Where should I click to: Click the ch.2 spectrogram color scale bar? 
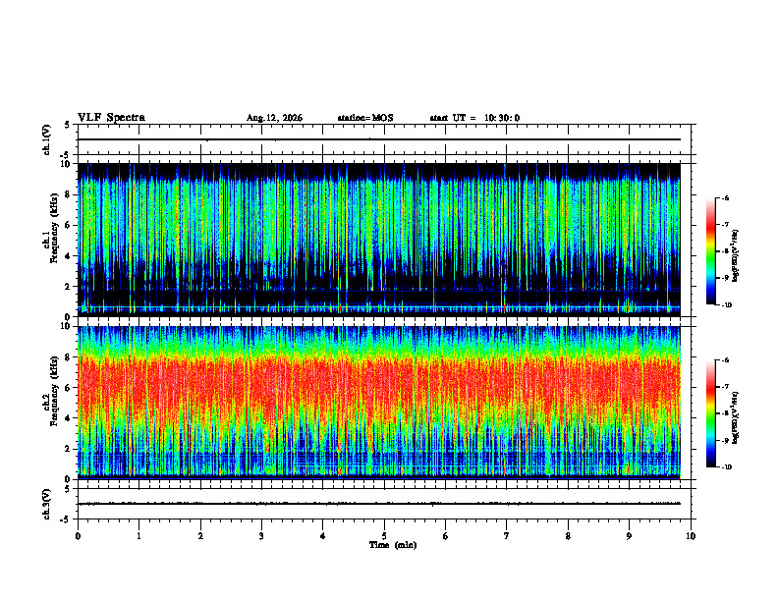[x=710, y=413]
